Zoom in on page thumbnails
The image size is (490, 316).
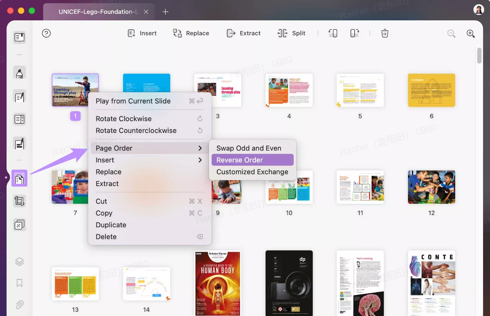click(471, 33)
